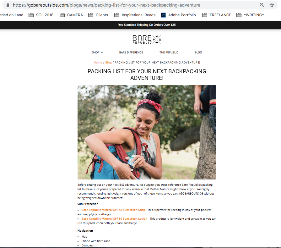Image resolution: width=281 pixels, height=248 pixels.
Task: Open Mineral SPF 50 Sunscreen Stick link
Action: [x=113, y=210]
